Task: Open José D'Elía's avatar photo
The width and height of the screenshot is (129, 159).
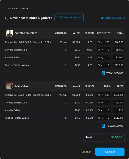Action: point(10,86)
